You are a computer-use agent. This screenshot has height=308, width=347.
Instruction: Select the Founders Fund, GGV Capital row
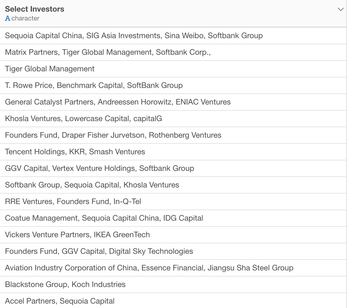tap(173, 251)
